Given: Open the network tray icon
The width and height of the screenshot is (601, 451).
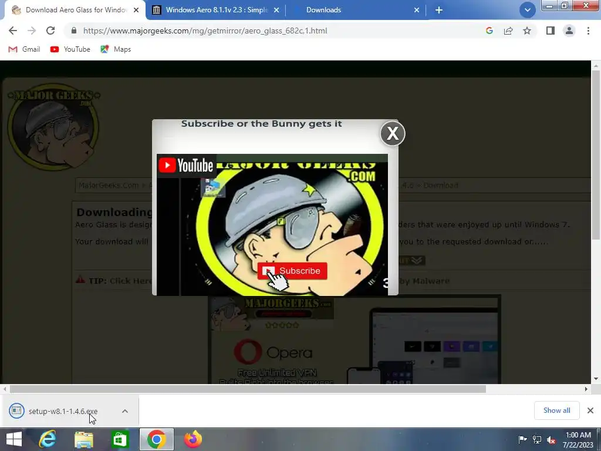Looking at the screenshot, I should coord(536,439).
